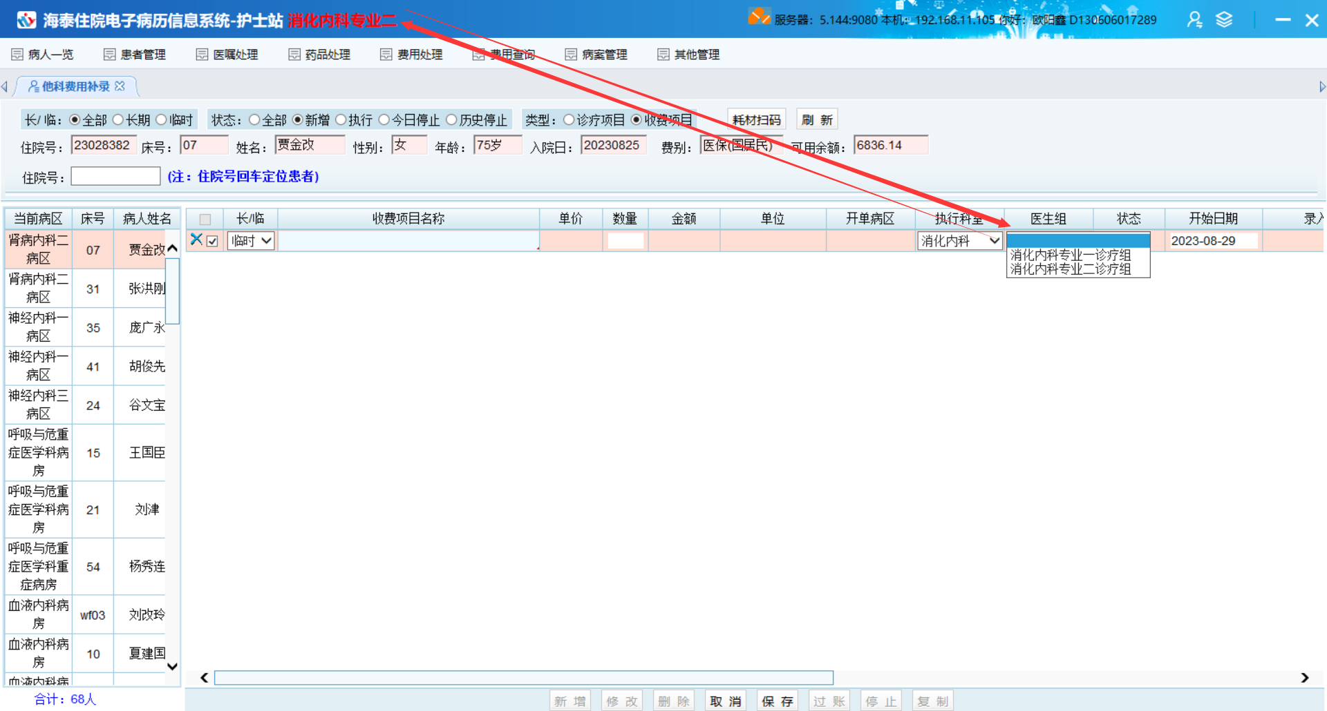The width and height of the screenshot is (1327, 711).
Task: Click the blue X delete-row icon
Action: (196, 240)
